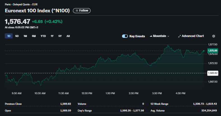
Task: Click the 52 Week Range label
Action: tap(159, 104)
